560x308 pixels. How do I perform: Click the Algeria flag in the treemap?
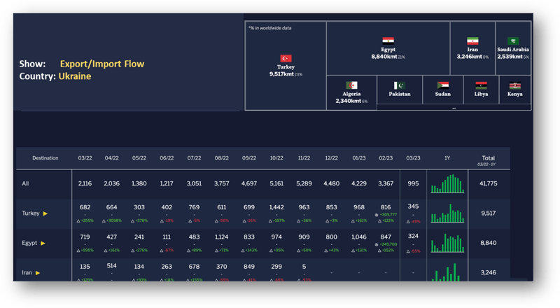pyautogui.click(x=351, y=85)
